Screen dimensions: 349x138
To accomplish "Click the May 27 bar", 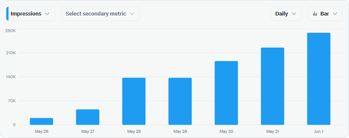I will pos(88,117).
